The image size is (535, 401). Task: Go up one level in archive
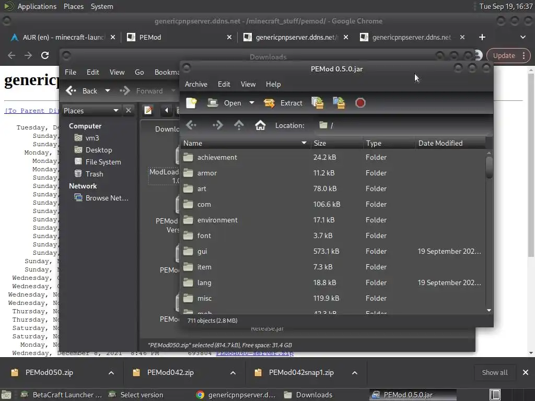(239, 125)
